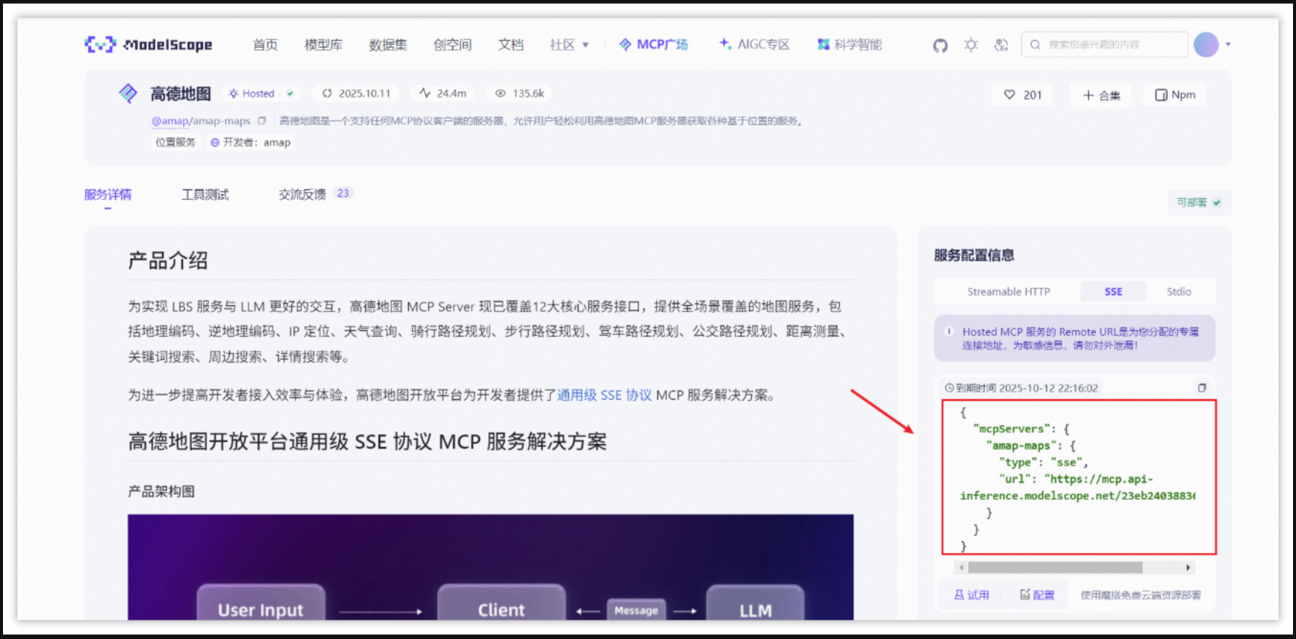Open 文档 in top navigation
The width and height of the screenshot is (1296, 639).
[x=511, y=45]
